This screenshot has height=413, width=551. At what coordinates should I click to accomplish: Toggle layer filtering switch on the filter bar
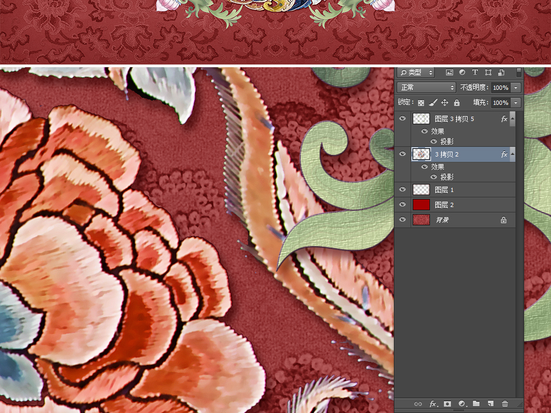coord(519,72)
